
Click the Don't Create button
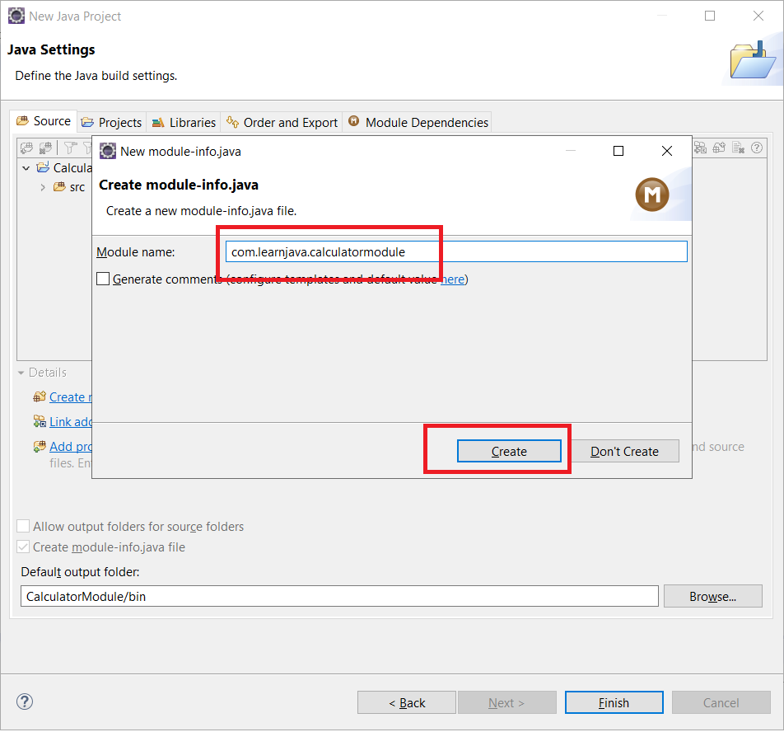(624, 452)
